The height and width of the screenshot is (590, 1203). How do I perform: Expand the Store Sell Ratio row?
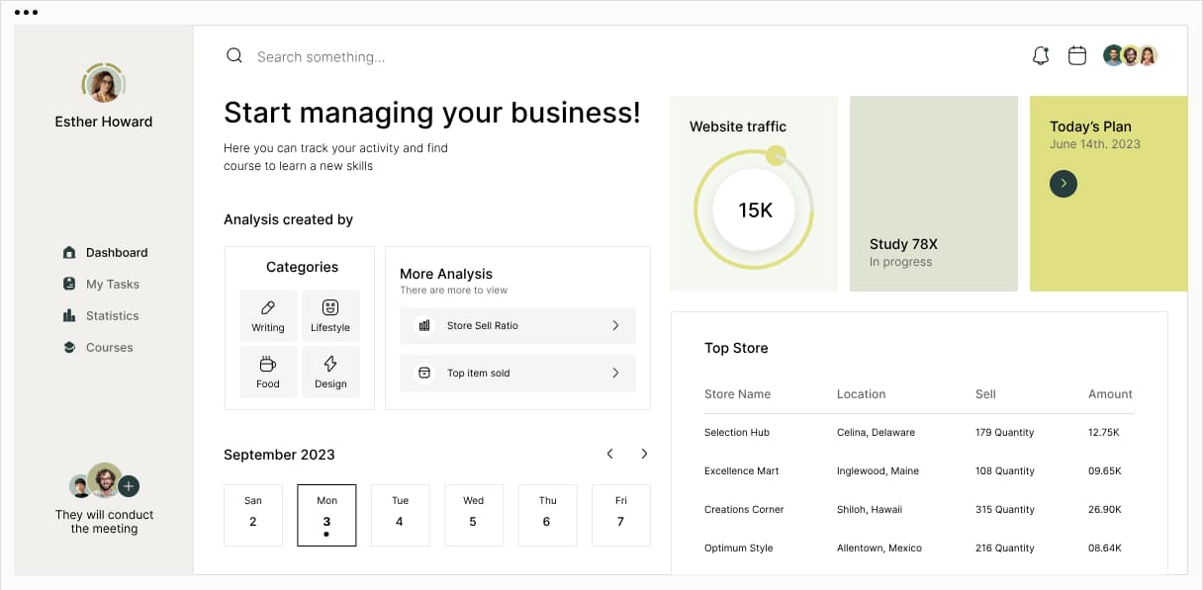pos(615,325)
